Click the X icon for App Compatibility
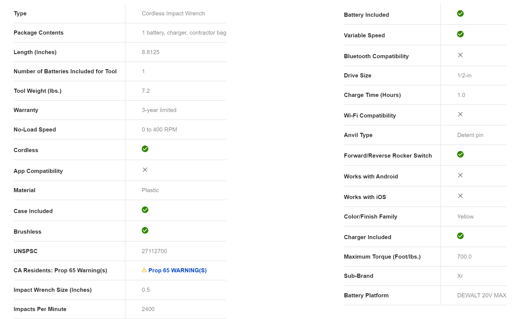This screenshot has width=520, height=319. pyautogui.click(x=145, y=170)
